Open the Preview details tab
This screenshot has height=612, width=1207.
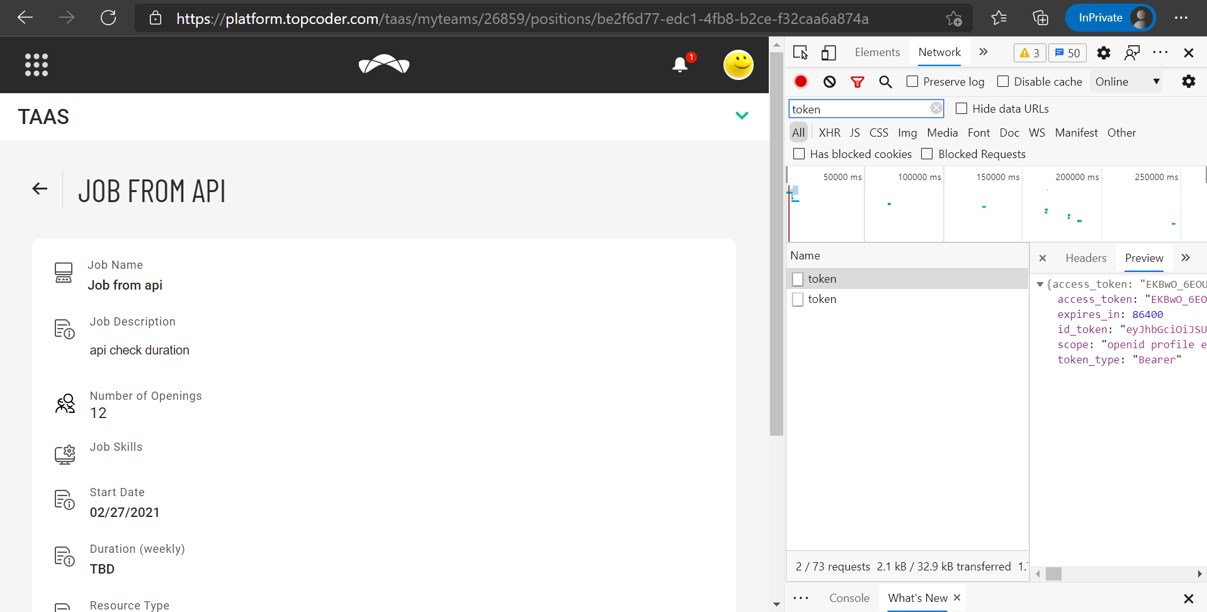point(1144,258)
